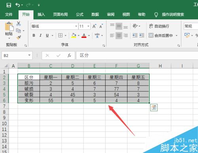Open the Customize Quick Access Toolbar arrow
The height and width of the screenshot is (153, 198).
pos(39,5)
